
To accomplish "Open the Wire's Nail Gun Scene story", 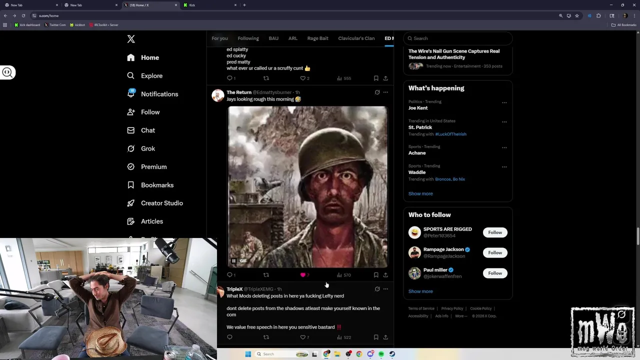I will [454, 54].
